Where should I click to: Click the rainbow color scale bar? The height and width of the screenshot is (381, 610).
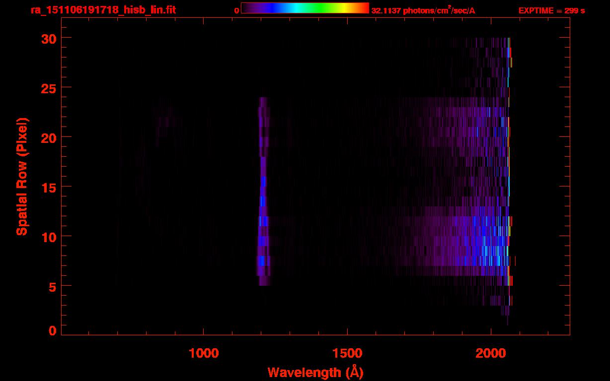click(305, 8)
